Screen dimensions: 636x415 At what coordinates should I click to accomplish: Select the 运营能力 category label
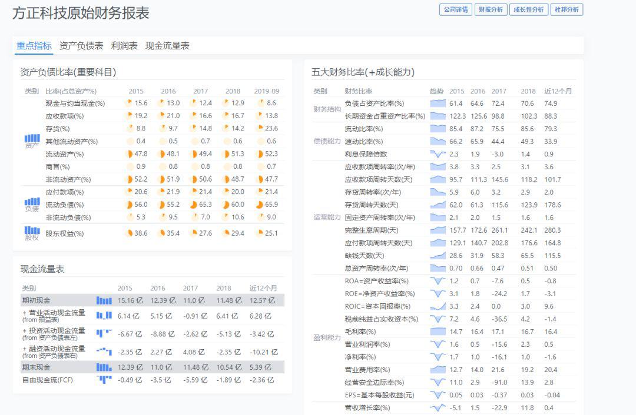327,217
